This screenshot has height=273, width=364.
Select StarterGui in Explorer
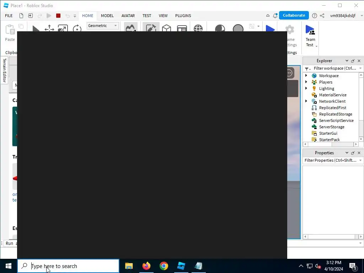(x=328, y=133)
